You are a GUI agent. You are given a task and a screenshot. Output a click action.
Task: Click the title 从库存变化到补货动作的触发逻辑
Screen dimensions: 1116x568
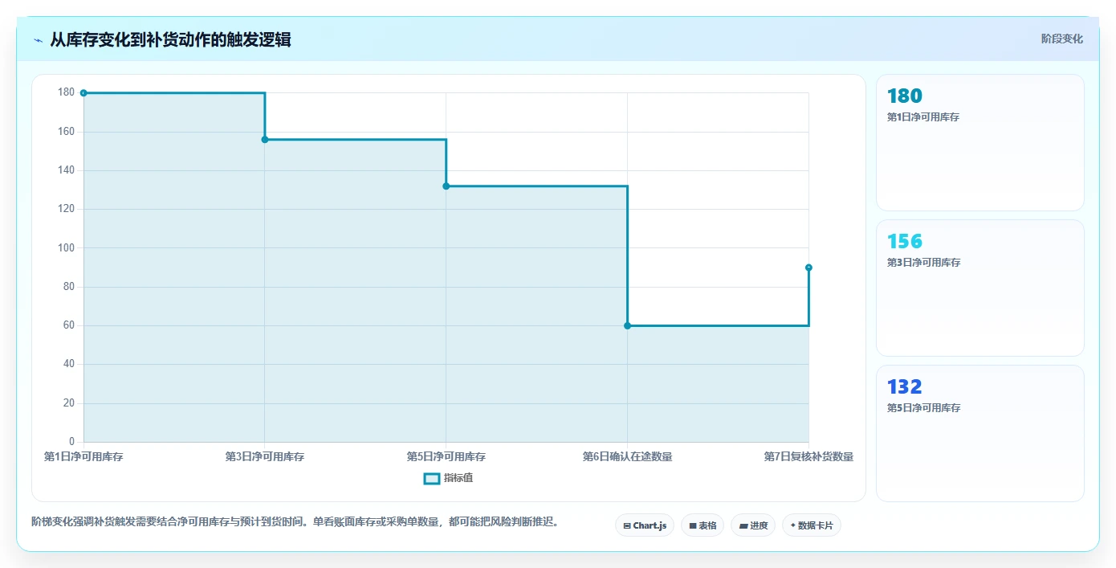coord(170,39)
